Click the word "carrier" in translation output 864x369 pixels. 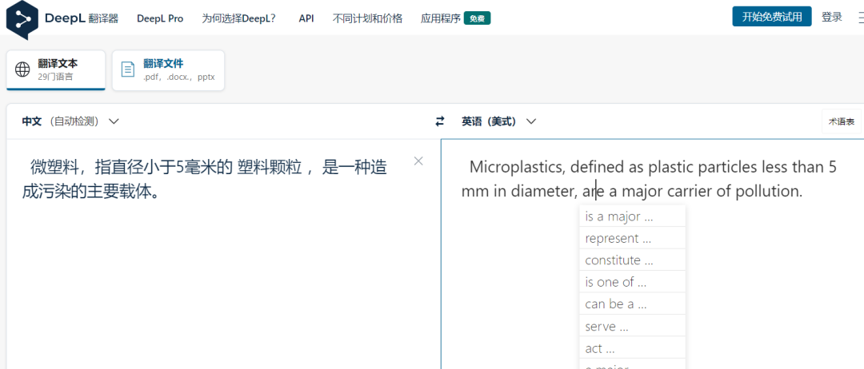(x=688, y=192)
